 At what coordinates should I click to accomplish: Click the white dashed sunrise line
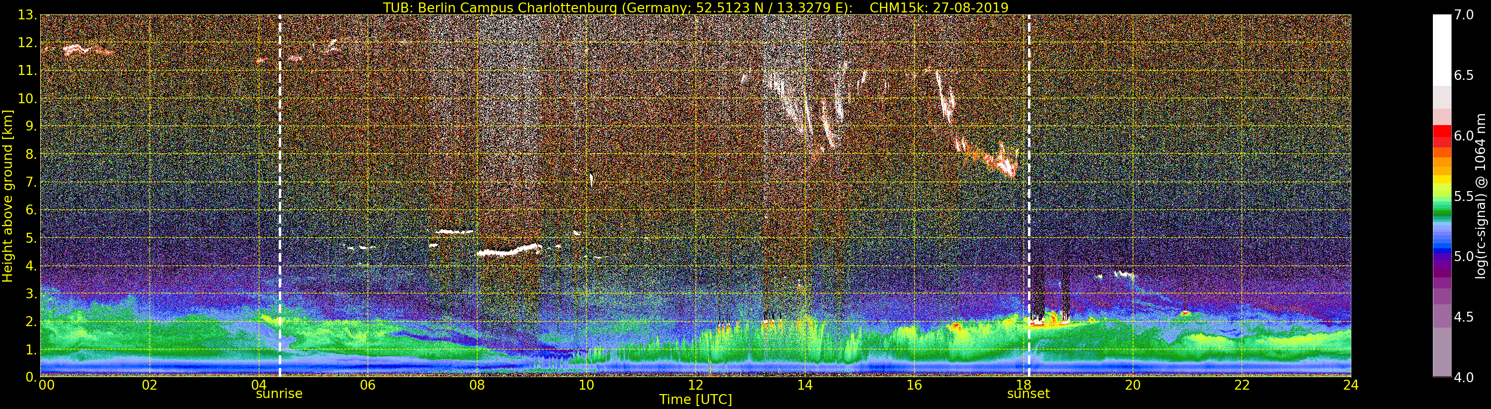pos(280,196)
